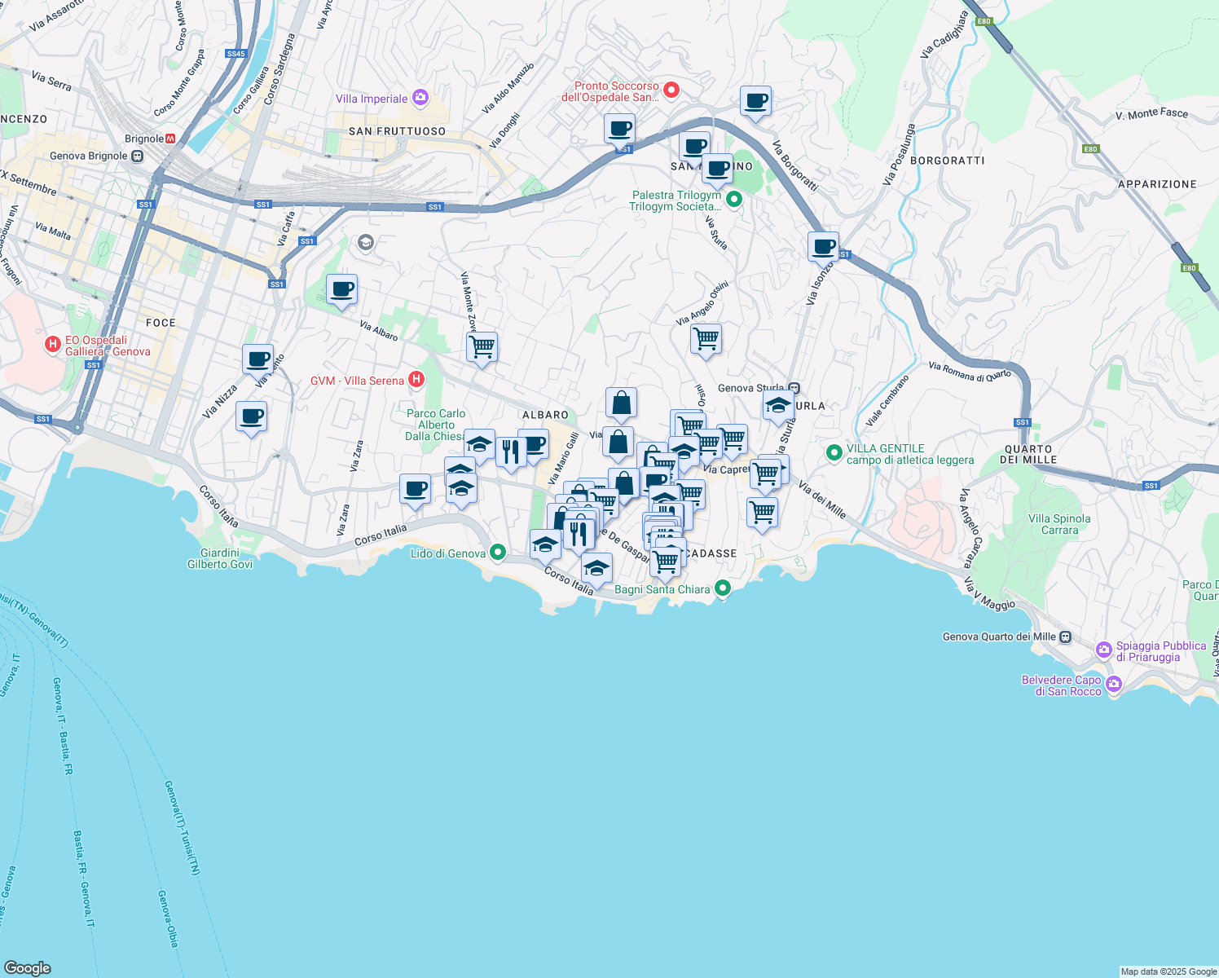
Task: Select the school marker above Bagni Santa Chiara label
Action: (x=596, y=568)
